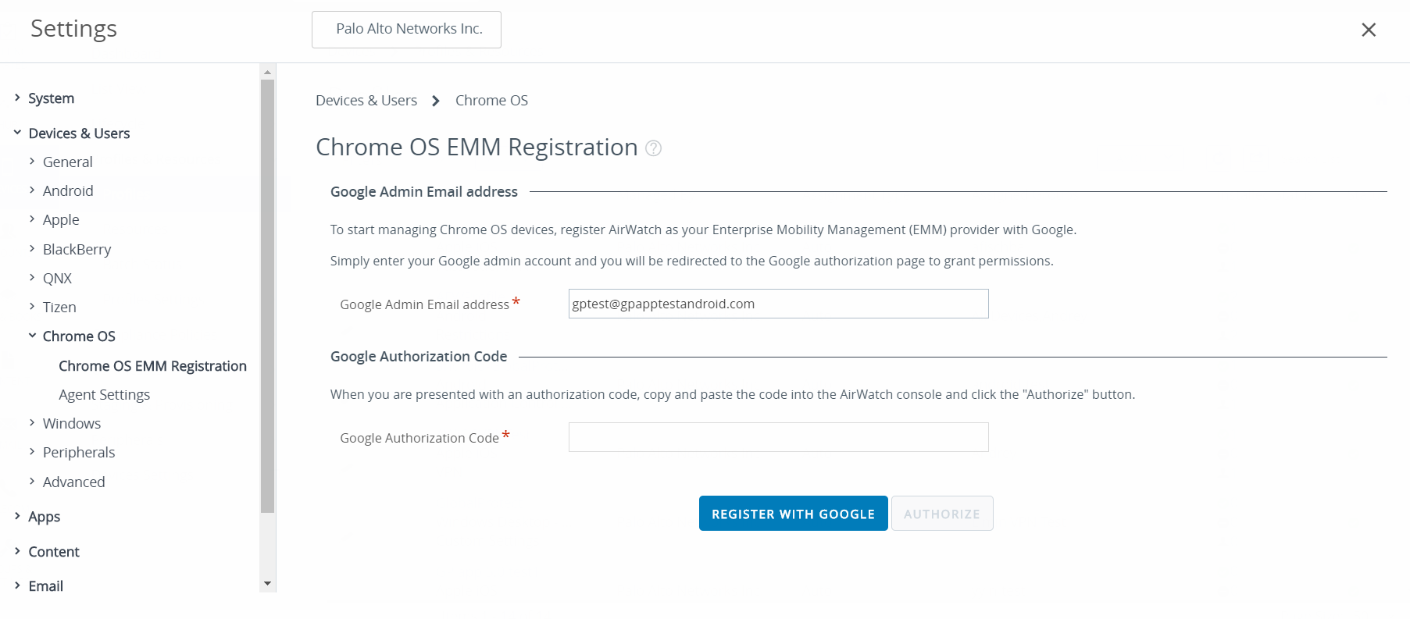Click the sidebar scroll down arrow

point(268,583)
